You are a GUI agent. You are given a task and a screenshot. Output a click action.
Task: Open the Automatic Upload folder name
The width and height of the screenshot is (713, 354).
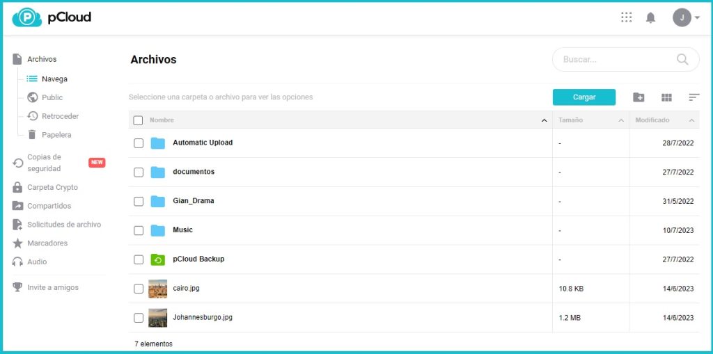(x=203, y=143)
